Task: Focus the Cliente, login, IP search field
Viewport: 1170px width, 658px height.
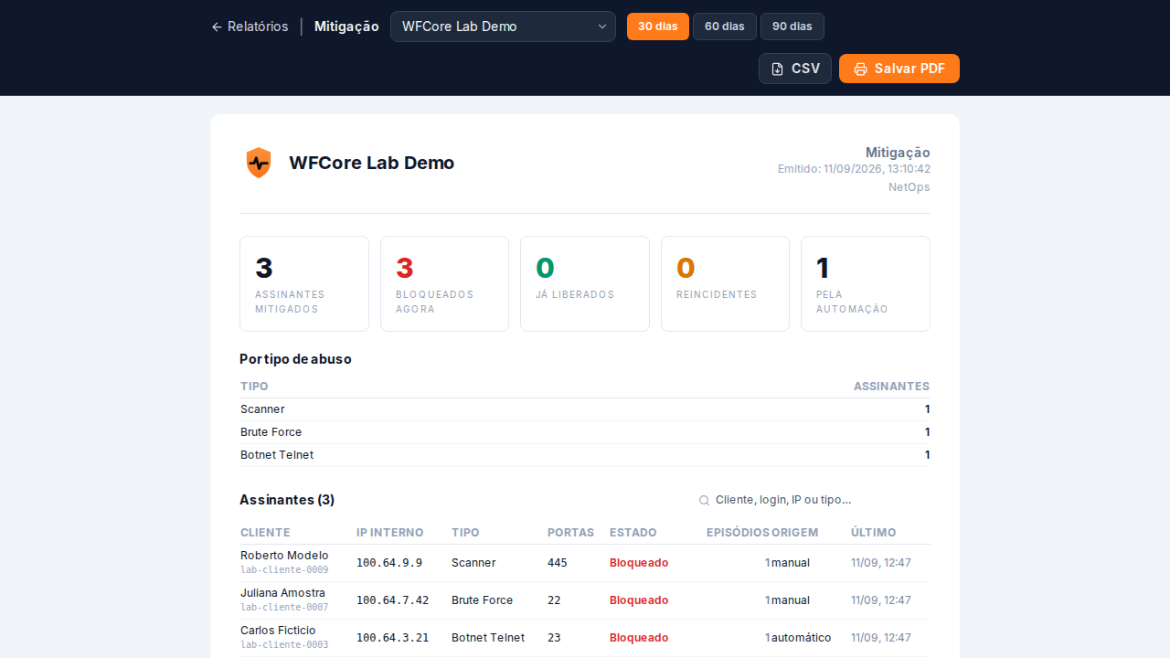Action: coord(812,500)
